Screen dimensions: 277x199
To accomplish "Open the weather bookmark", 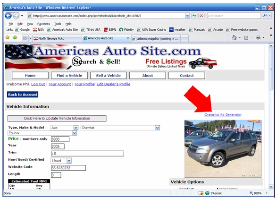I will coord(177,29).
